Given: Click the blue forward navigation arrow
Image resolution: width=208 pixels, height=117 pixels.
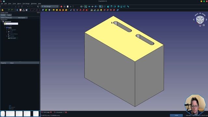Looking at the screenshot, I should click(92, 6).
